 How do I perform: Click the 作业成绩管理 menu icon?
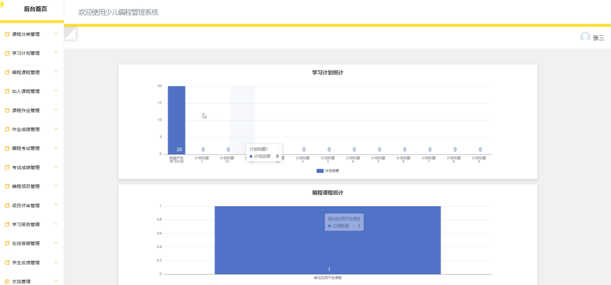point(7,129)
